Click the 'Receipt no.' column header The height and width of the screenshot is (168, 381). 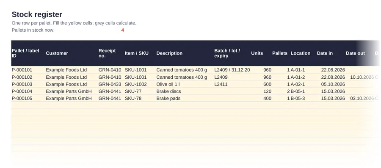pos(107,53)
